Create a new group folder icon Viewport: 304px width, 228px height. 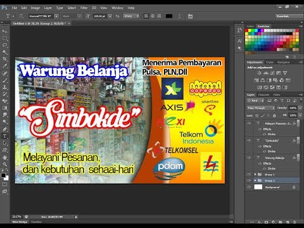coord(281,222)
